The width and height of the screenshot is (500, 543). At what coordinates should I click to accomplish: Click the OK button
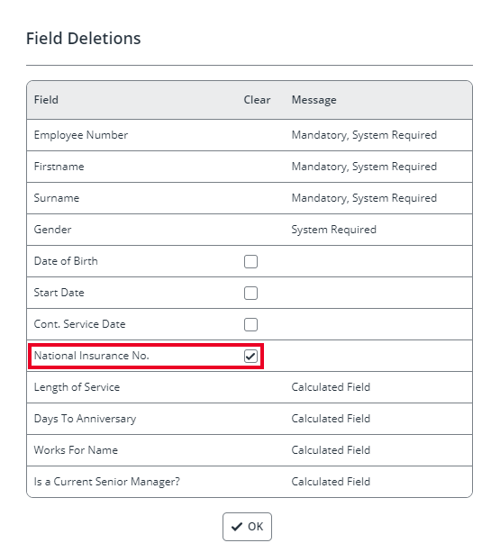[247, 527]
